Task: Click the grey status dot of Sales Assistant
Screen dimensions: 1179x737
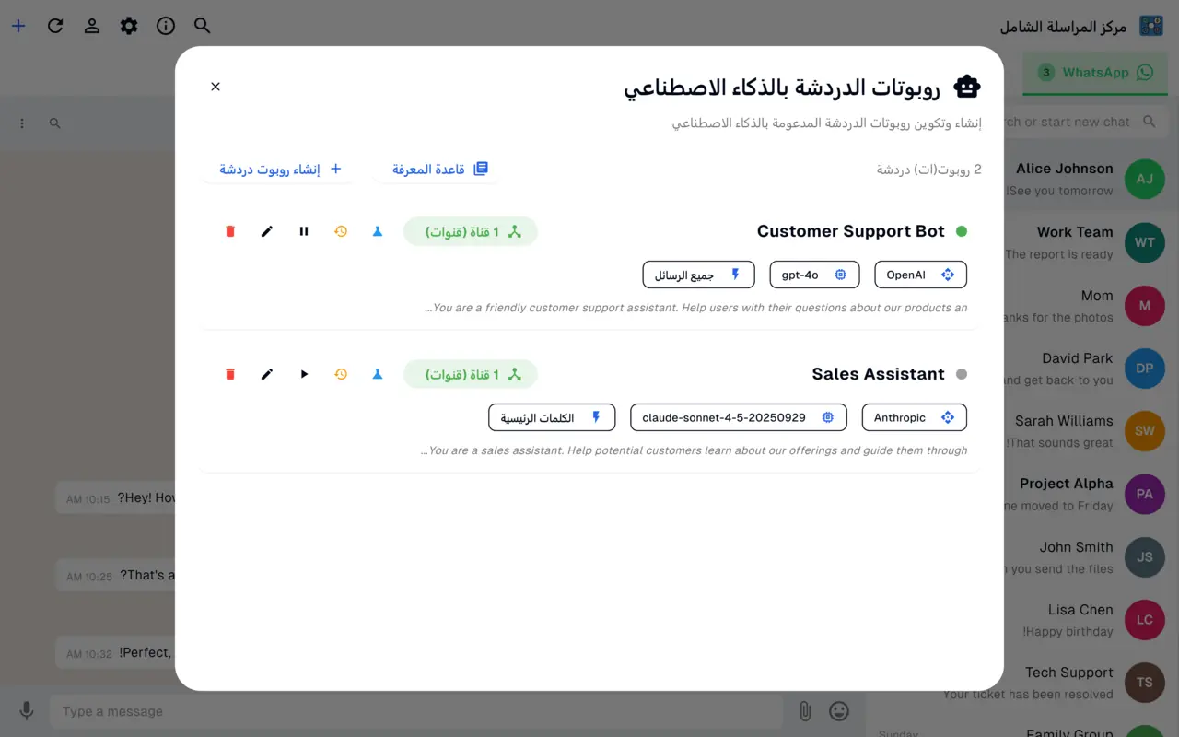Action: click(962, 374)
